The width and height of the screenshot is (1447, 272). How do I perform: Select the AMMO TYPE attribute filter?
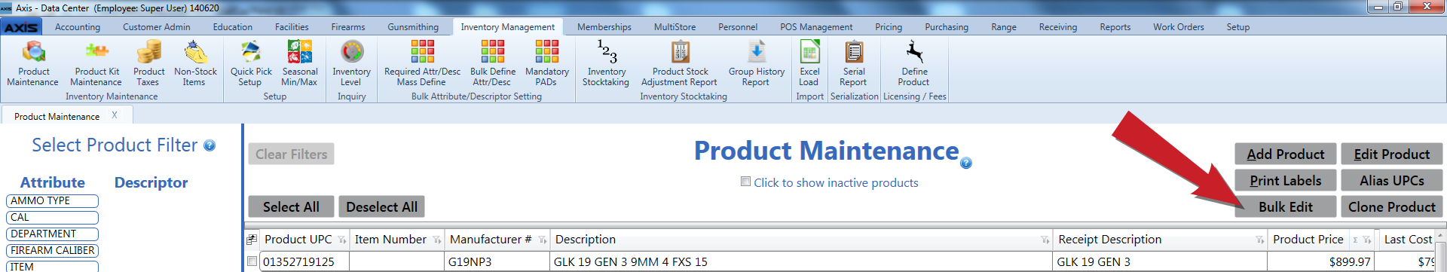[x=52, y=201]
